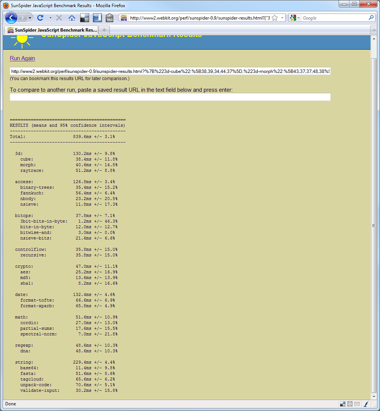
Task: Open the address bar history dropdown
Action: click(282, 18)
